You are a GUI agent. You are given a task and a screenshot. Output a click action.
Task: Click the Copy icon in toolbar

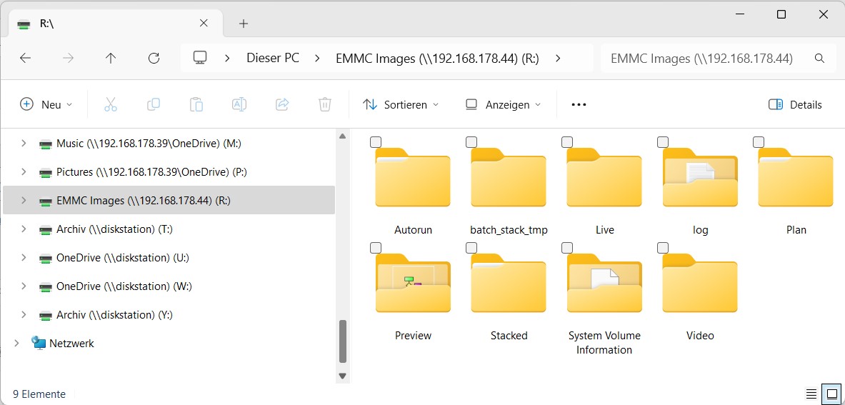[153, 104]
